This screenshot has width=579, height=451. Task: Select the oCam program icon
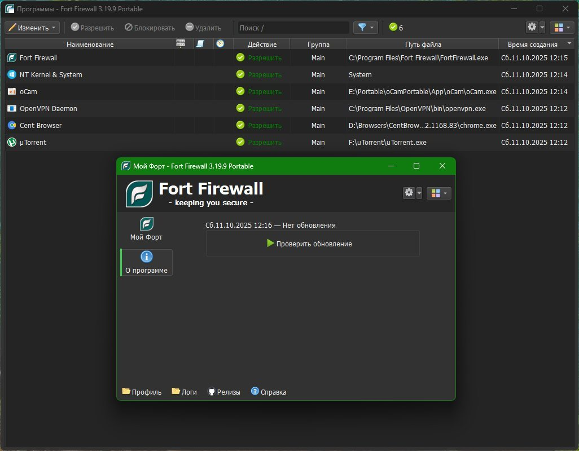[12, 91]
